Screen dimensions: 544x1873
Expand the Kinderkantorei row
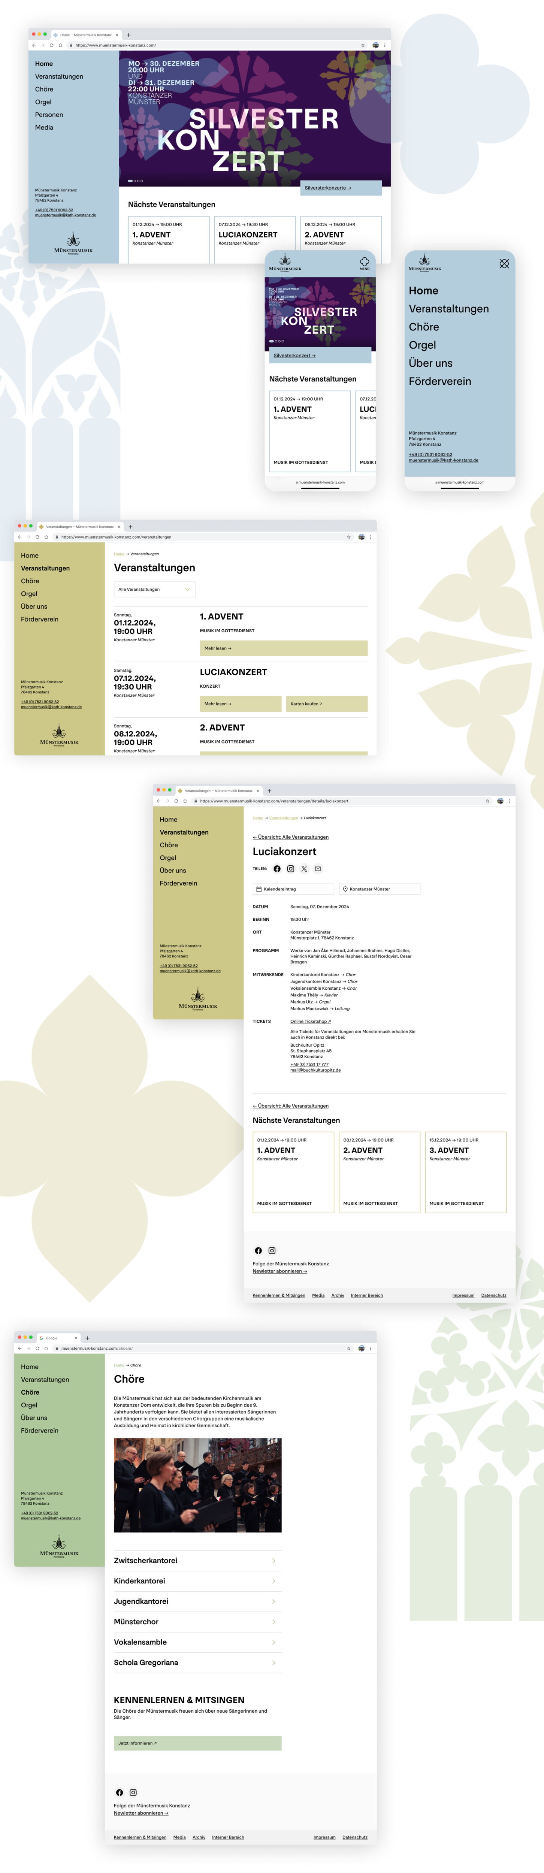point(197,1581)
